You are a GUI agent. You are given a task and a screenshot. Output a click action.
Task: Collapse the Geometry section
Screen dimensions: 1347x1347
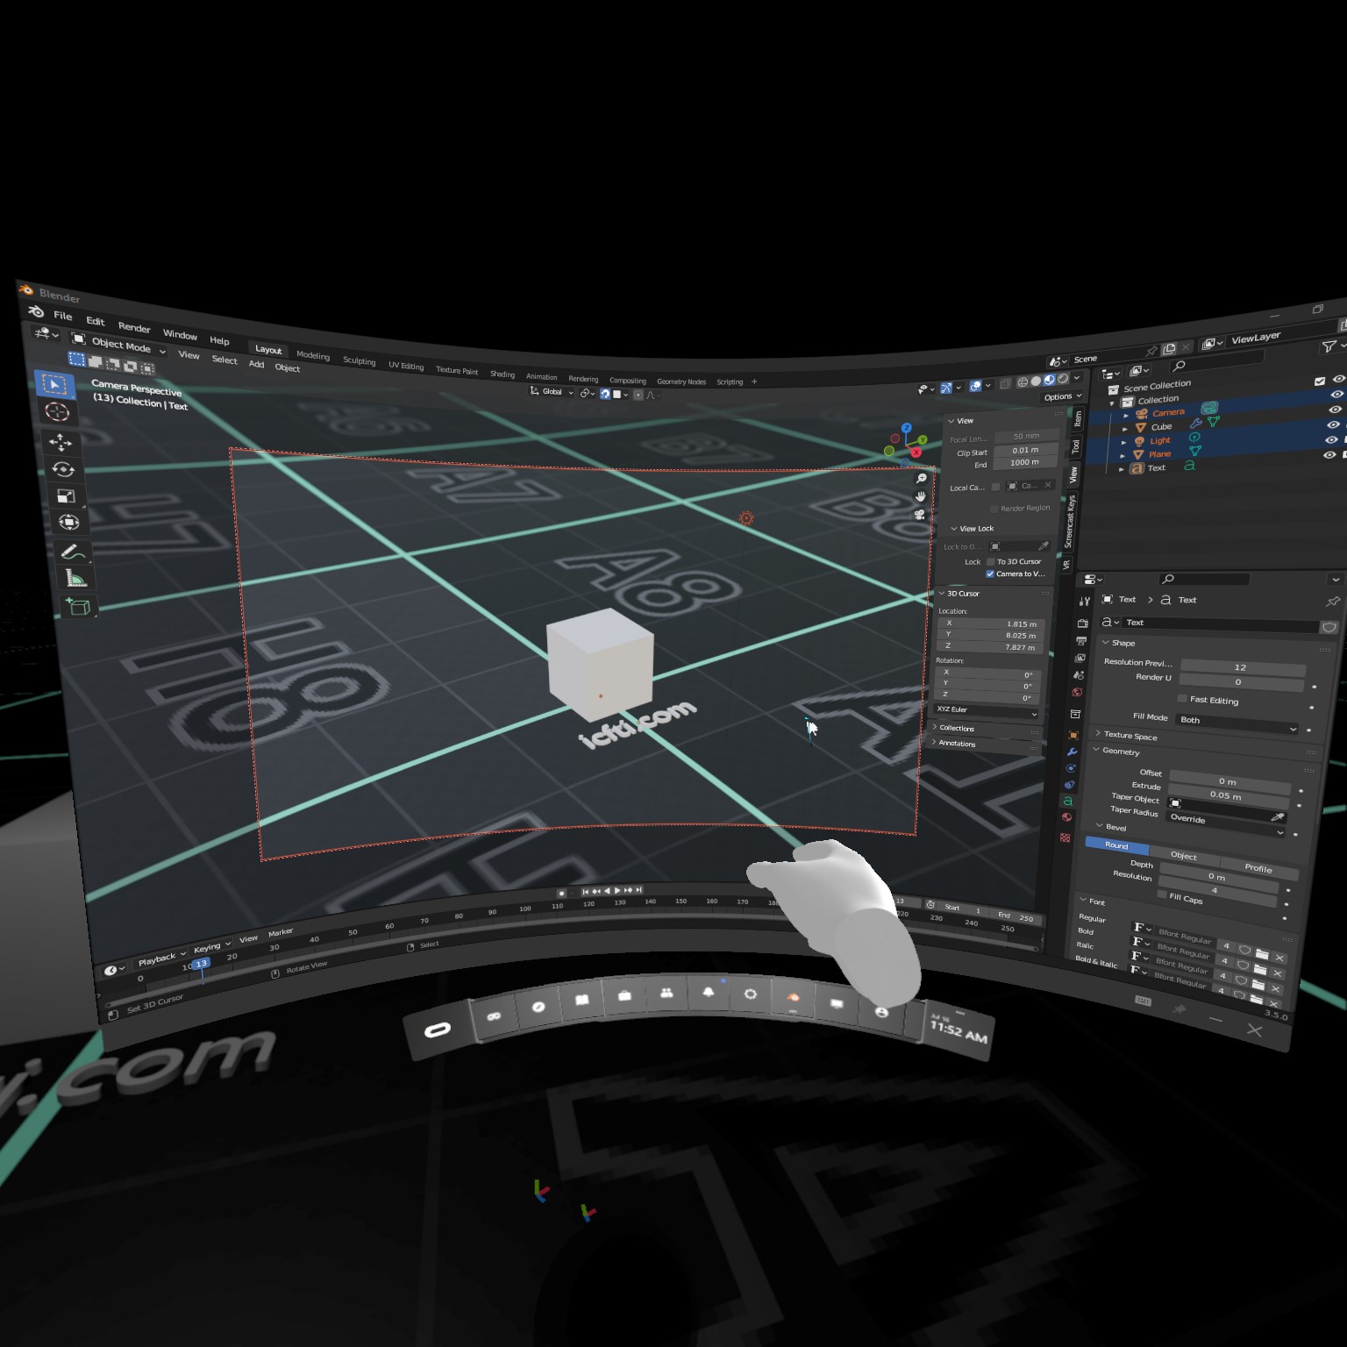tap(1119, 752)
